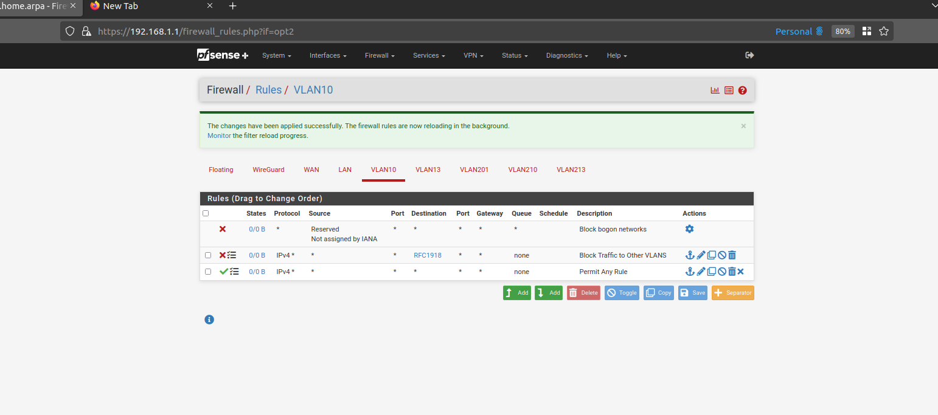Click the Copy button below rules

point(659,293)
